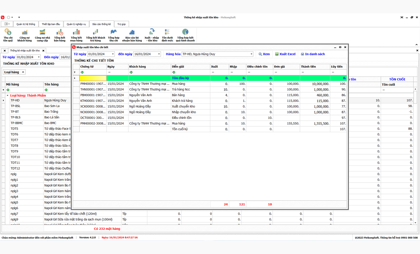The image size is (420, 254).
Task: Sort by Ngày column header
Action: (x=117, y=67)
